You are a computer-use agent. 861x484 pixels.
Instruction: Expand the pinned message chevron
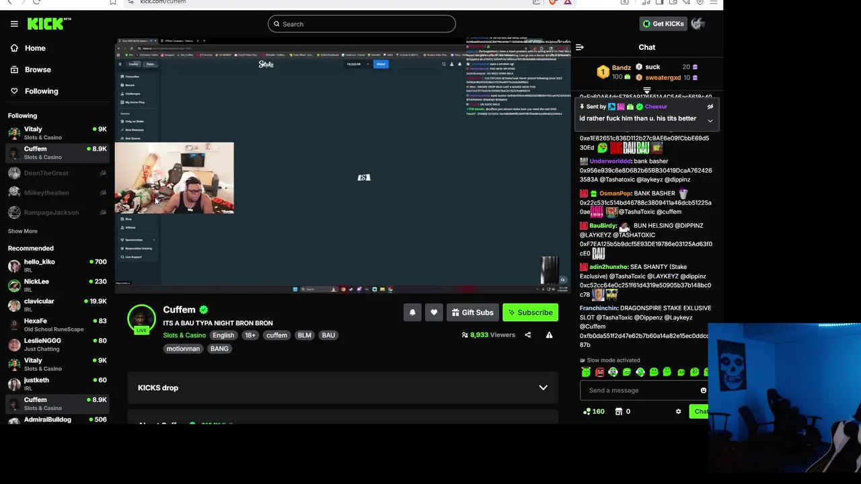(710, 120)
